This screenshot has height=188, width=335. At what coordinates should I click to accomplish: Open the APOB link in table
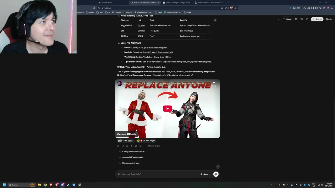coord(140,36)
